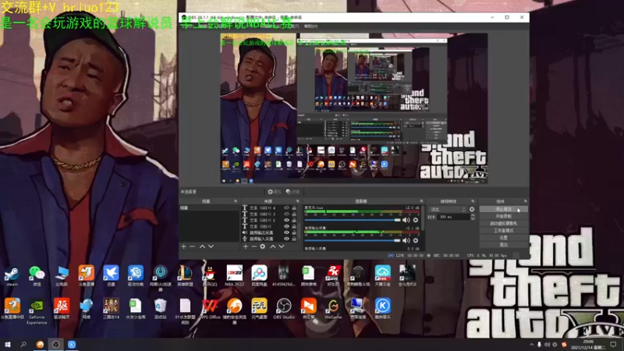Enable 工作室模式 studio mode
This screenshot has width=624, height=351.
pos(503,230)
